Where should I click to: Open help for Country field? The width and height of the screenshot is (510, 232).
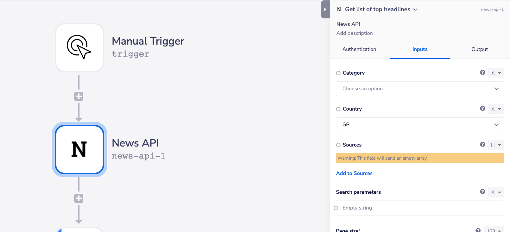tap(483, 109)
